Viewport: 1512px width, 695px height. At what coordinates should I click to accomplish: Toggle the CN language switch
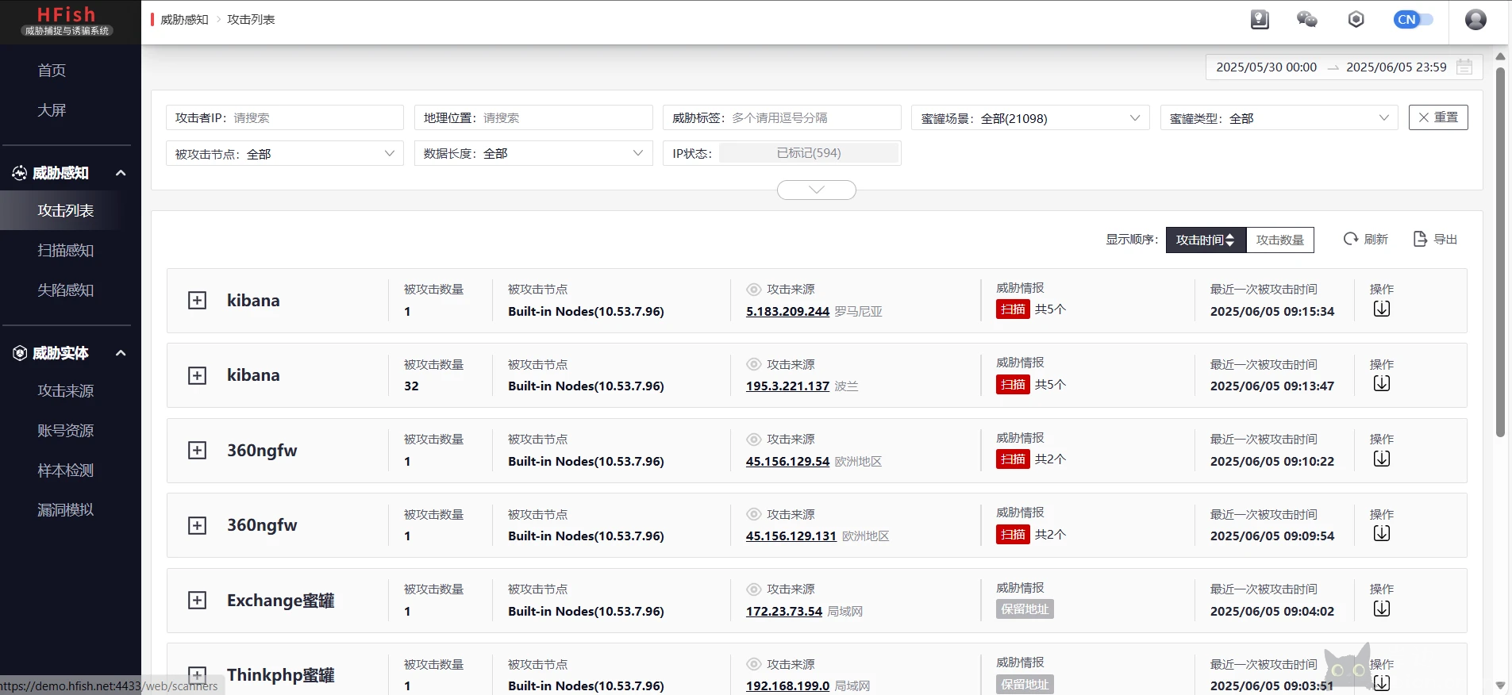click(x=1413, y=20)
